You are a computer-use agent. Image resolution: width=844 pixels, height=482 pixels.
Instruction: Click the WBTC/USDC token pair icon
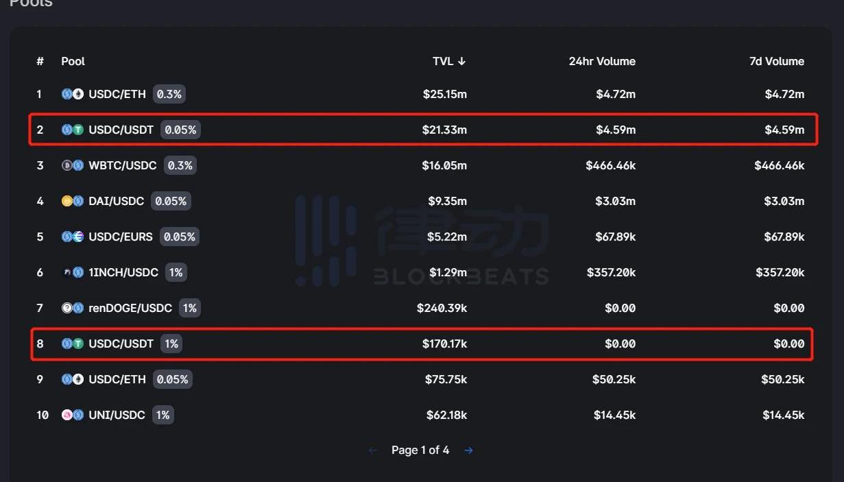click(x=72, y=165)
